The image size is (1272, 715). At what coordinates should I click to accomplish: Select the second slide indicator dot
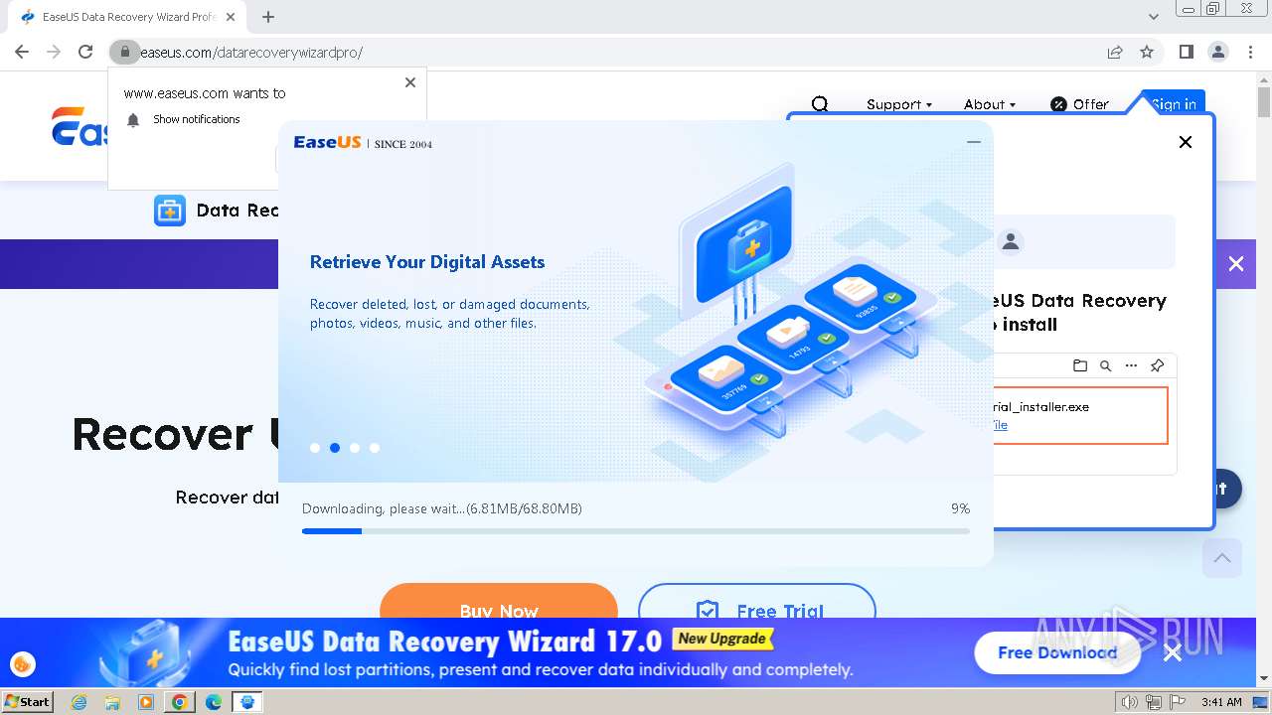click(x=335, y=448)
